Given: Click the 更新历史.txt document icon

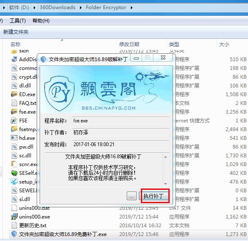Looking at the screenshot, I should tap(14, 225).
